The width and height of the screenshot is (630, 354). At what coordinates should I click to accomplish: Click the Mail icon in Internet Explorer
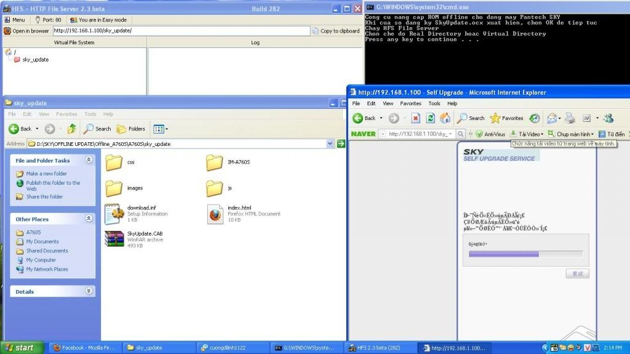pos(552,118)
